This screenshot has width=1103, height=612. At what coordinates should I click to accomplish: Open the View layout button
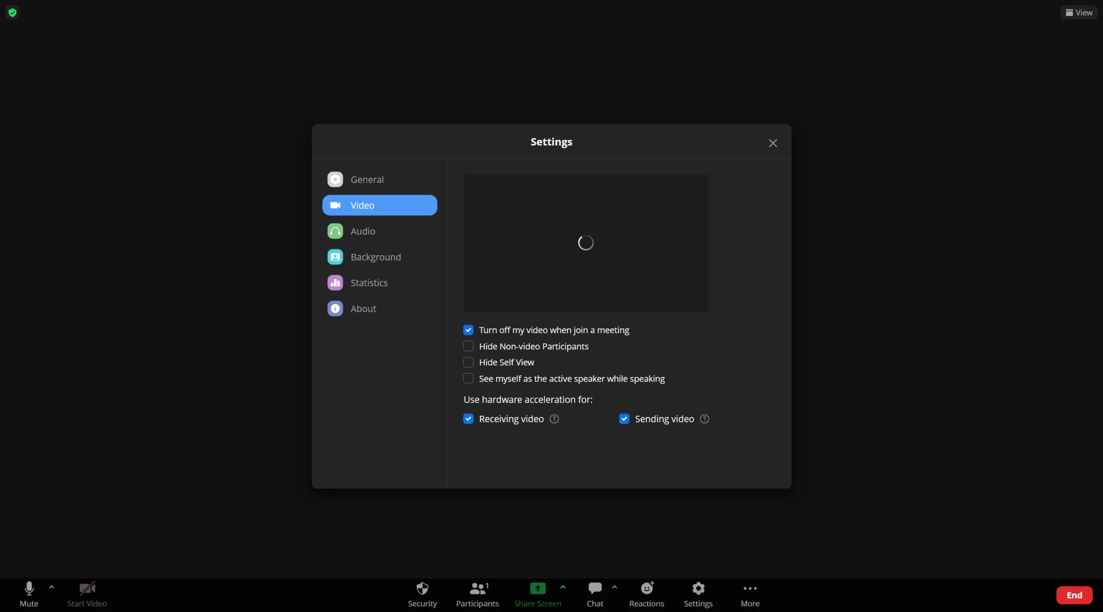coord(1079,13)
